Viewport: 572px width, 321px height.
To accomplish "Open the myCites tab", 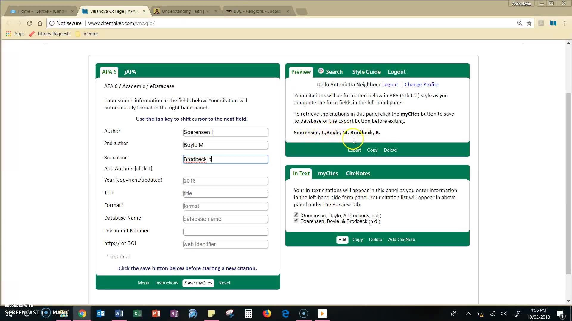I will tap(328, 174).
